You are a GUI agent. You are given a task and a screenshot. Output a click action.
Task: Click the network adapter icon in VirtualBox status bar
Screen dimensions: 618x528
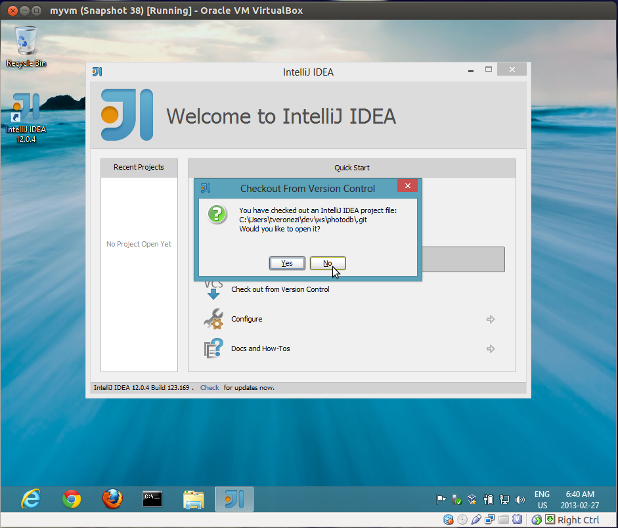point(489,519)
